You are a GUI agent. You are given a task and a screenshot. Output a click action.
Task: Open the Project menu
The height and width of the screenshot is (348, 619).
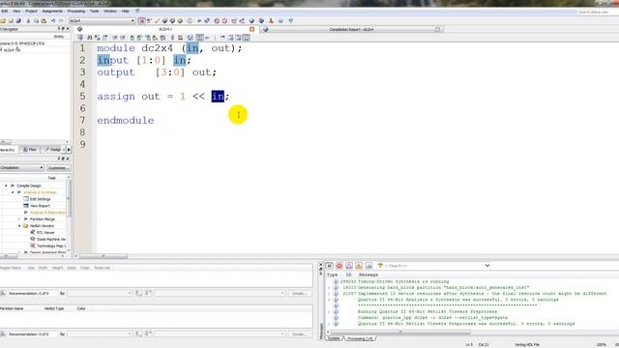[31, 11]
